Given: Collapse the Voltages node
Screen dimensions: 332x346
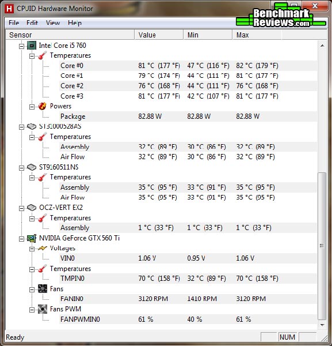Looking at the screenshot, I should pos(32,249).
